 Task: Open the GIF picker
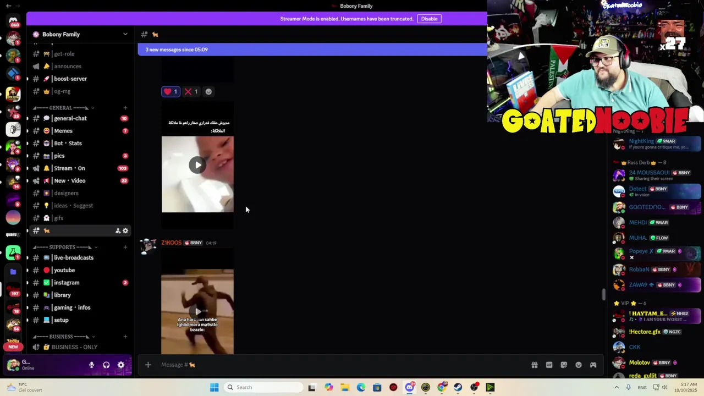point(549,365)
